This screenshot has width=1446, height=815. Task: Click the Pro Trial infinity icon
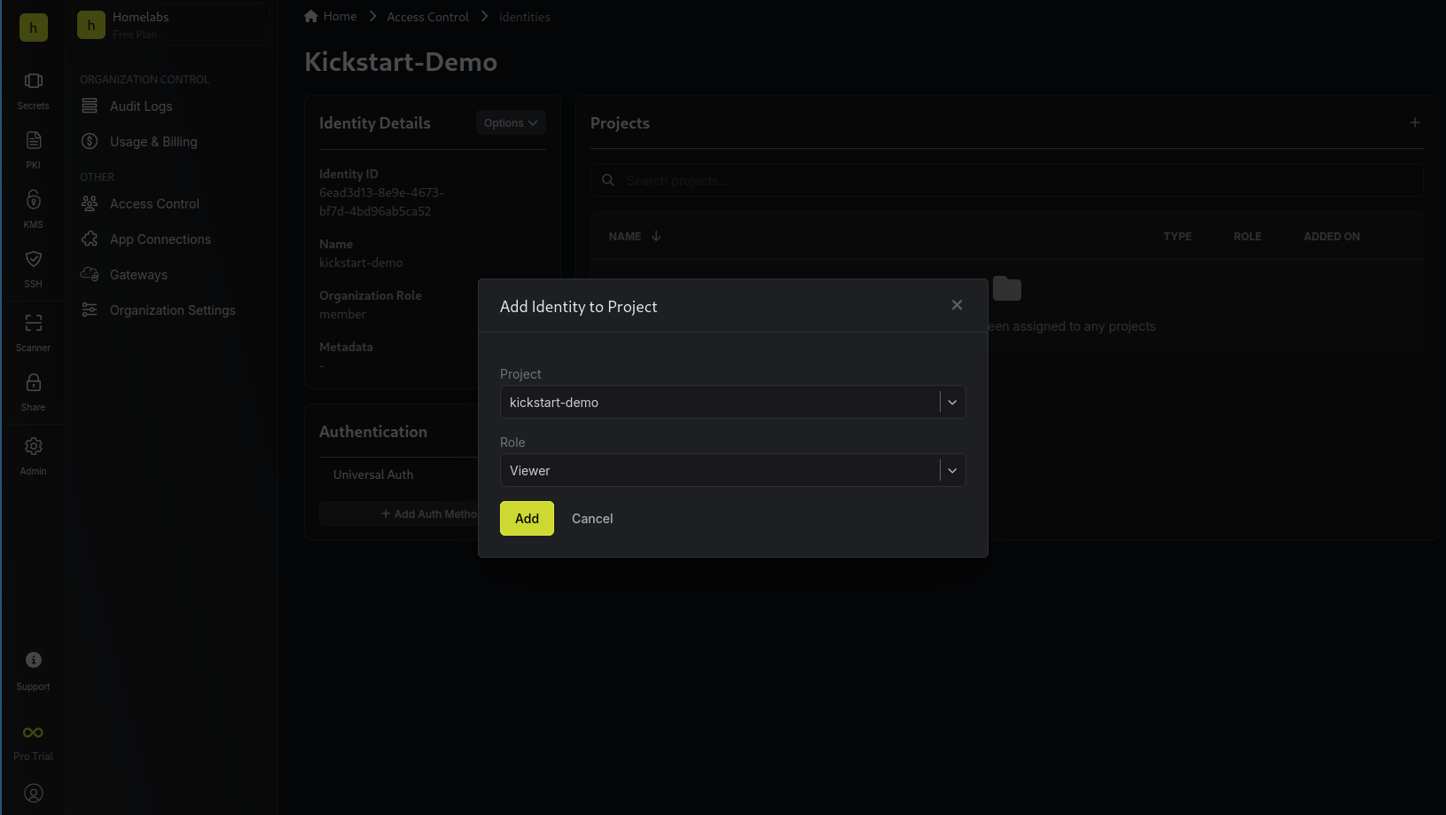coord(33,733)
